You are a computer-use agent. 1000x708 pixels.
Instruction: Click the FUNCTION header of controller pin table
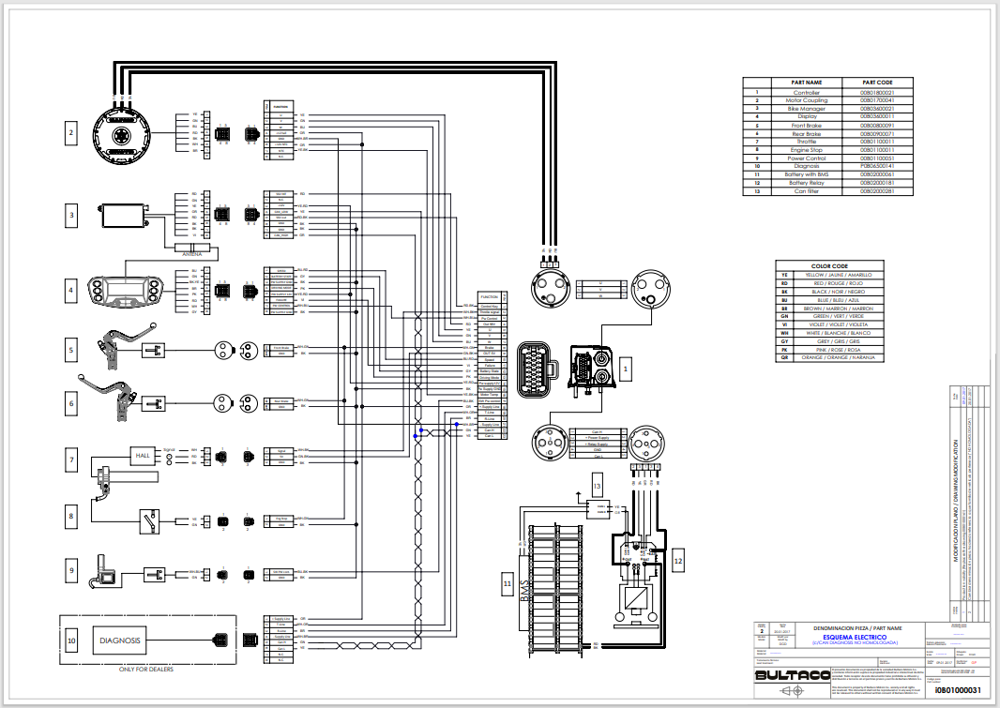point(490,295)
